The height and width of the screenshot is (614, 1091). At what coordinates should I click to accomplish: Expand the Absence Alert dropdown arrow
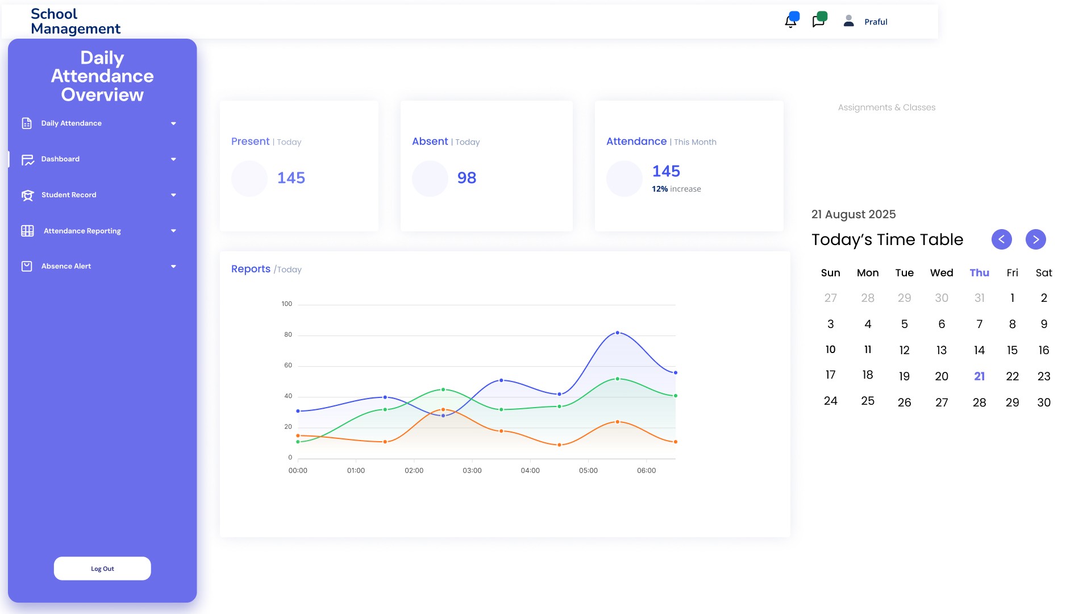[x=173, y=266]
